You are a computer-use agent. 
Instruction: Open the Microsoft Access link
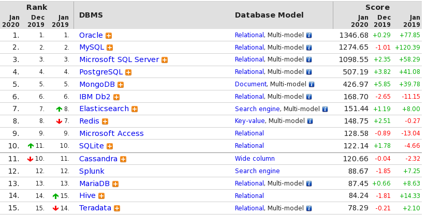pyautogui.click(x=111, y=133)
